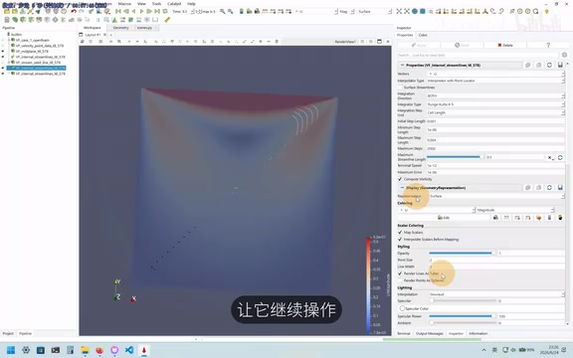Click the magnifier zoom icon next to Time field
Viewport: 573px width, 358px height.
point(222,11)
